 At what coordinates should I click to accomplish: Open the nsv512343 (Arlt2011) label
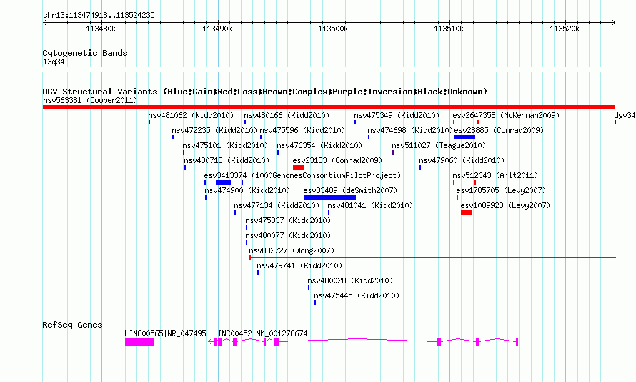click(x=496, y=175)
